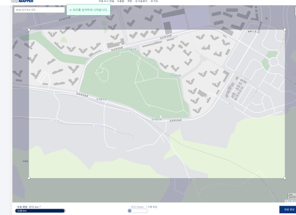Click the purchase file size slider knob
Screen dimensions: 296x215
tap(129, 211)
